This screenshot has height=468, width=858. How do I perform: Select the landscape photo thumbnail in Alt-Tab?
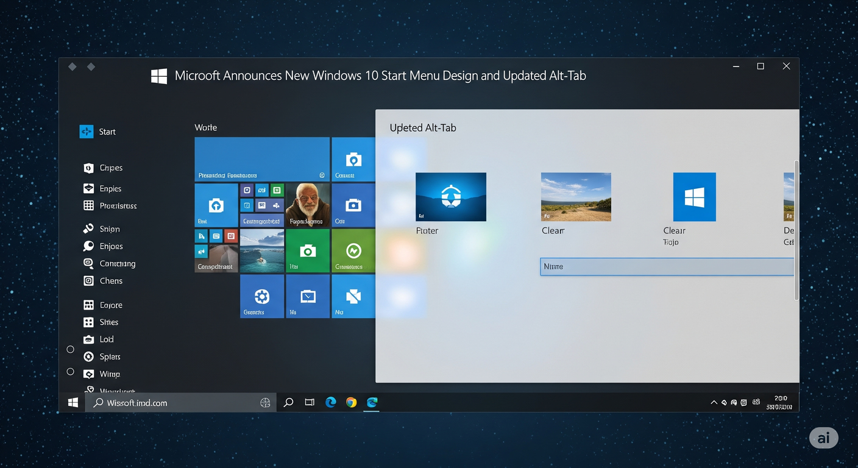pos(576,197)
